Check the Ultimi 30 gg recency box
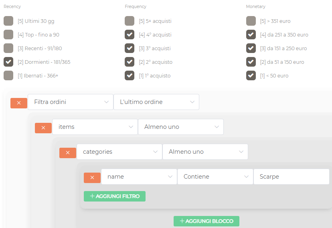Screen dimensions: 332x228 click(8, 21)
